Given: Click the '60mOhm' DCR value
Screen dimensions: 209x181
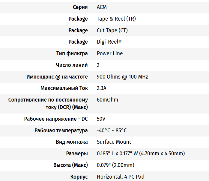Looking at the screenshot, I should [107, 100].
